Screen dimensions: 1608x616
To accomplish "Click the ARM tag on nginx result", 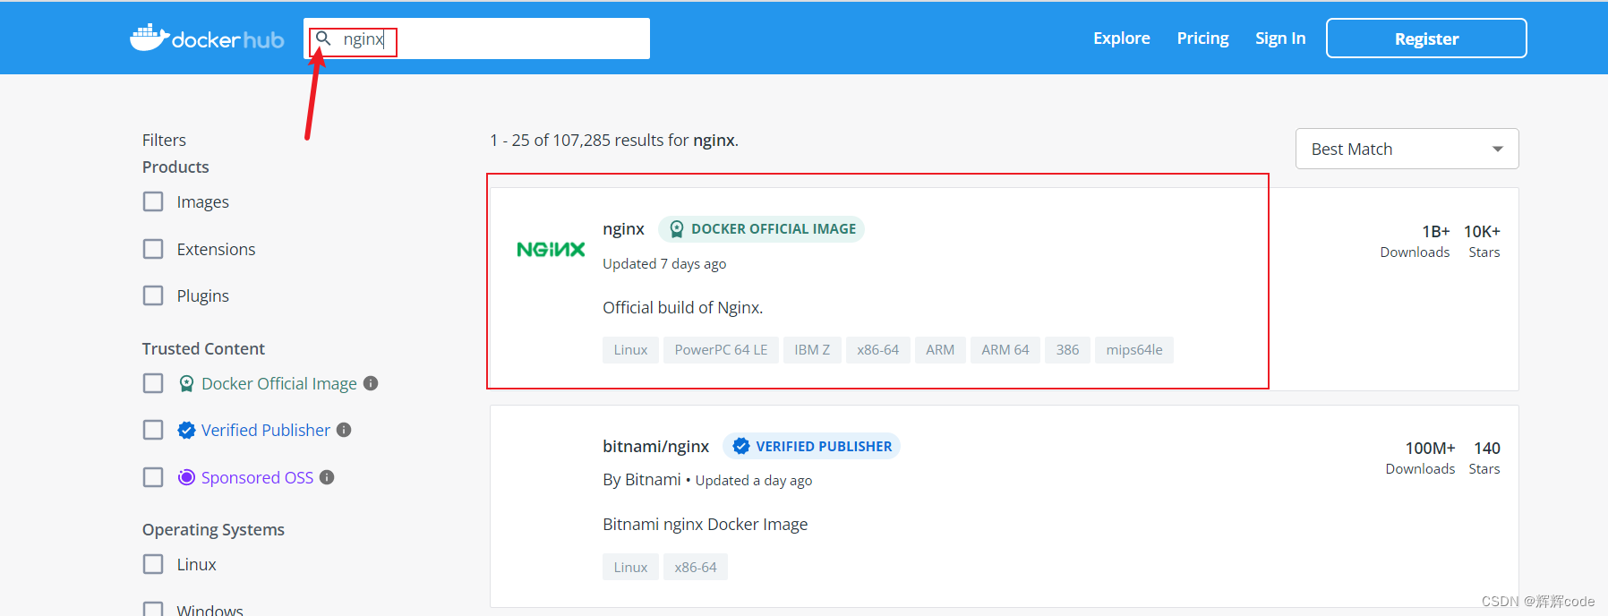I will tap(940, 350).
